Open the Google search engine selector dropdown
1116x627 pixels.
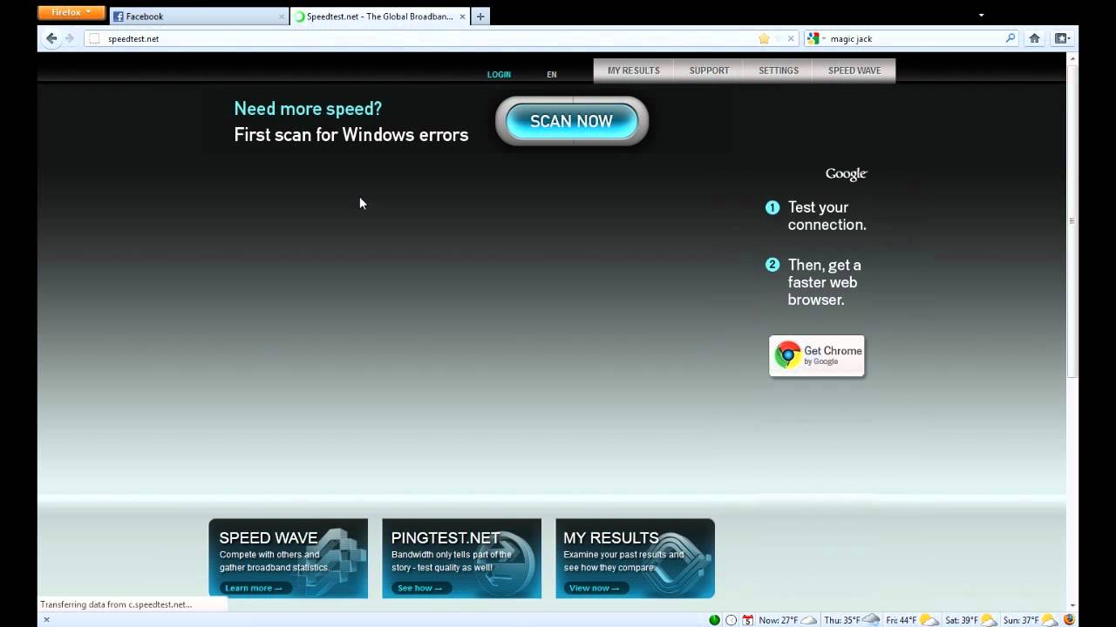tap(817, 38)
